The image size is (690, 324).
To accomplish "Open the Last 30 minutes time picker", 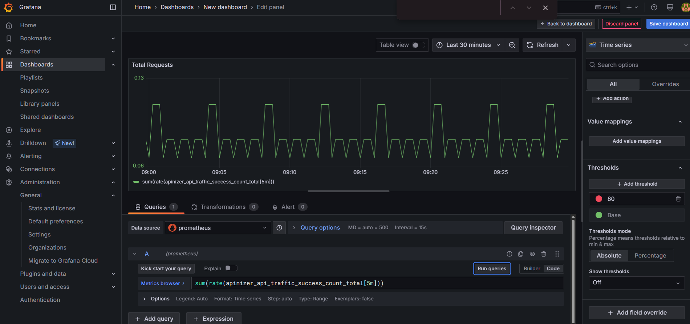I will pyautogui.click(x=468, y=45).
